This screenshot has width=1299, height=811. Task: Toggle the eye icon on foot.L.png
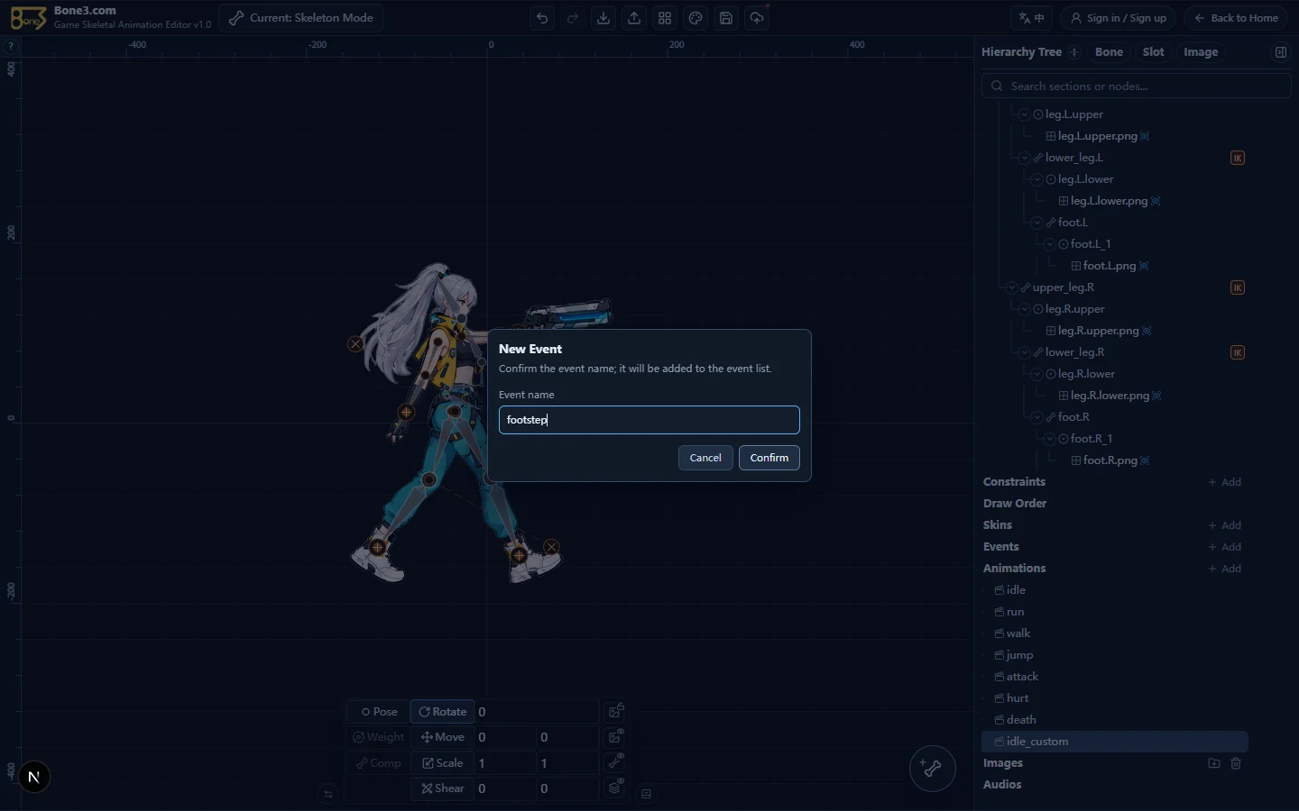pos(1144,266)
